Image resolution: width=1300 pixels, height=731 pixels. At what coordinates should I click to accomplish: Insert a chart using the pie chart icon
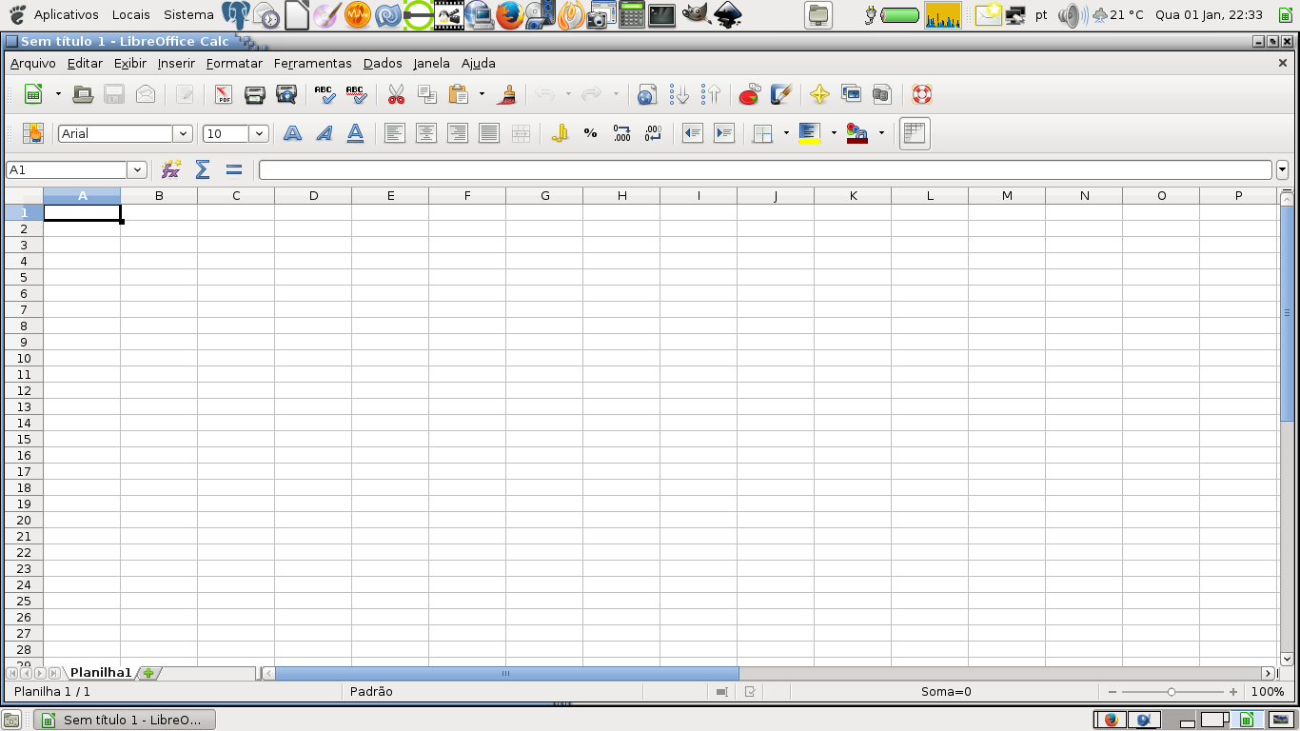750,94
